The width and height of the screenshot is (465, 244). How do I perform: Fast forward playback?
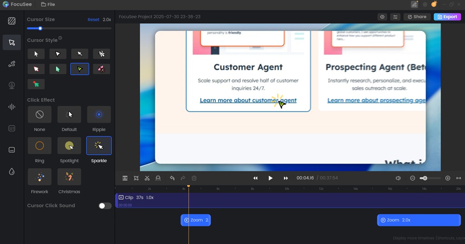pos(286,178)
